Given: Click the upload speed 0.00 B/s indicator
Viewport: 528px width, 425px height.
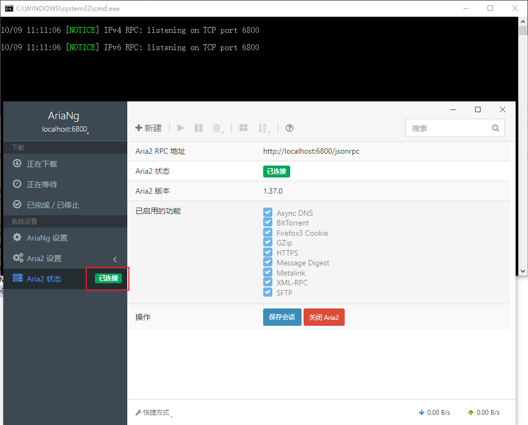Looking at the screenshot, I should click(x=484, y=413).
